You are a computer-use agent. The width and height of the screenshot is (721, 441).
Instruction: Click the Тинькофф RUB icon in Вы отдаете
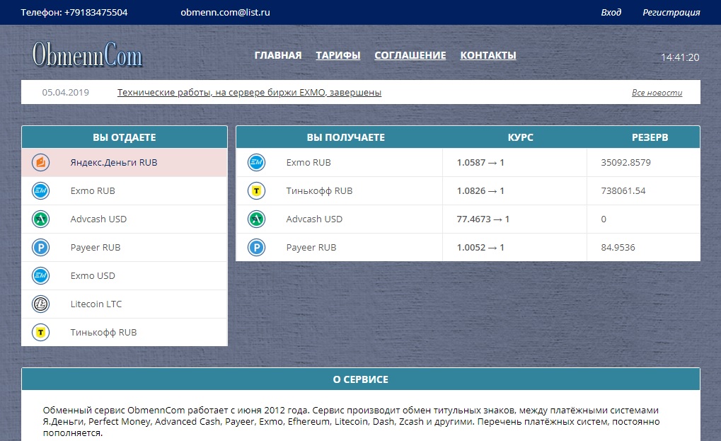(x=41, y=332)
